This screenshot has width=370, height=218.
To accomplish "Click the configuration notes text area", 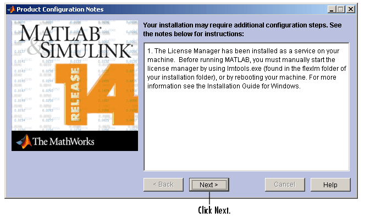I will pos(246,107).
